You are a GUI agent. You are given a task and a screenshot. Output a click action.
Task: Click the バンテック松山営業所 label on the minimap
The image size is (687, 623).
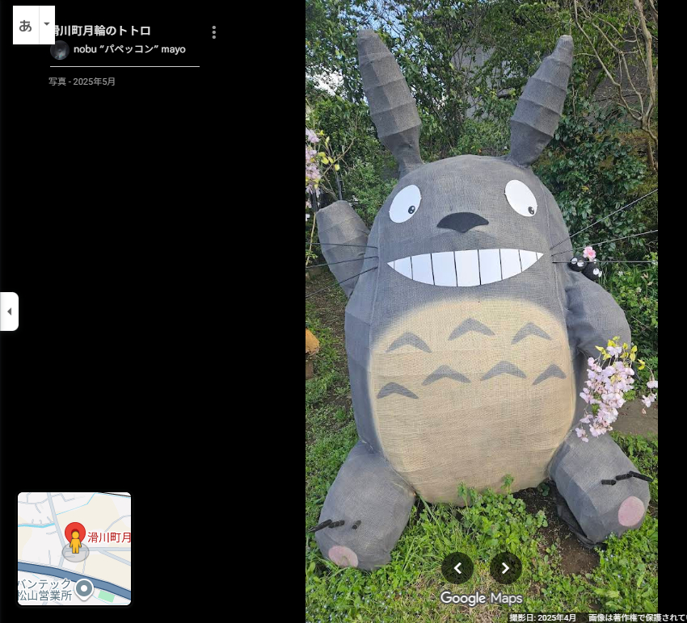point(44,589)
